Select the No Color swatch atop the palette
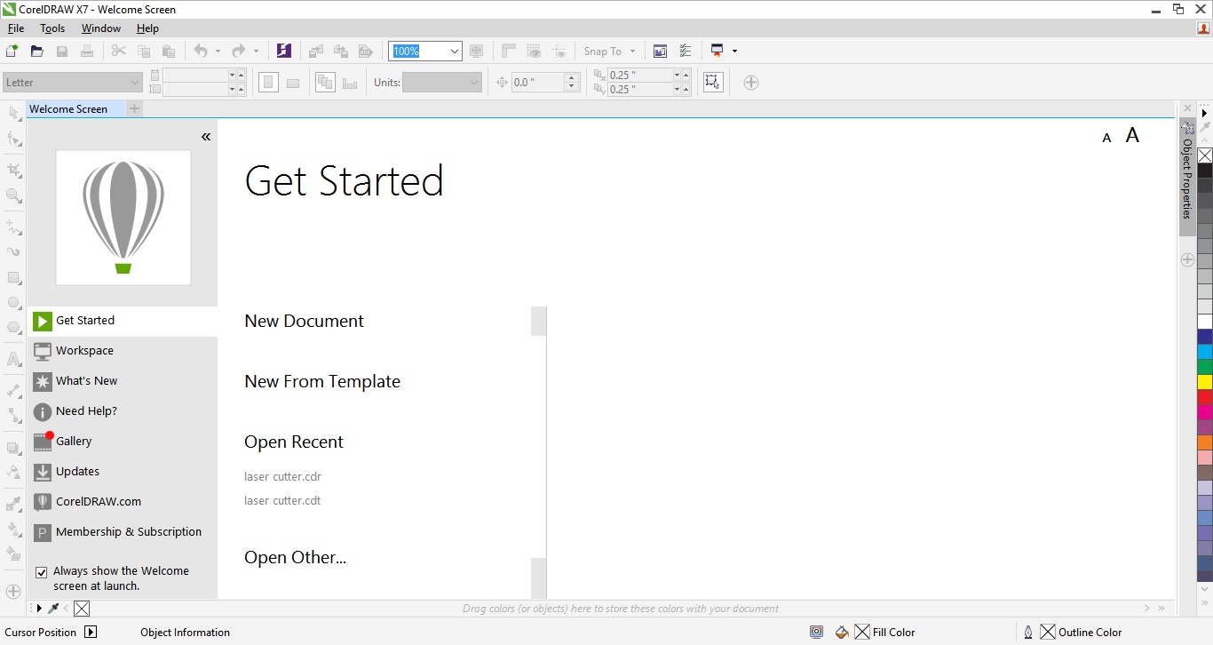The image size is (1213, 645). 1205,155
